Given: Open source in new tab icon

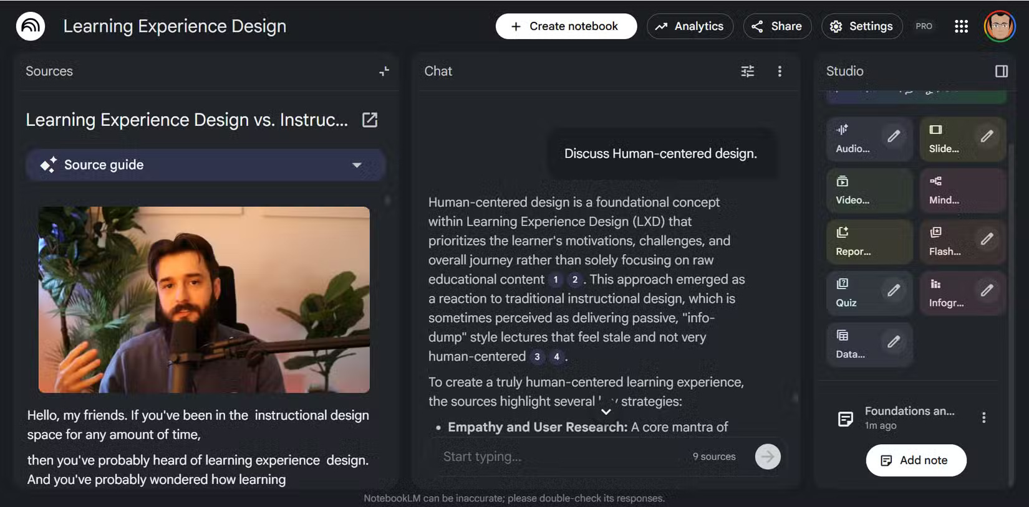Looking at the screenshot, I should coord(370,120).
